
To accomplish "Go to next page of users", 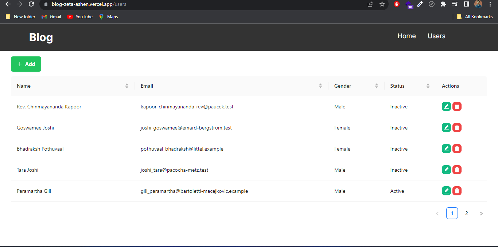I will coord(481,214).
